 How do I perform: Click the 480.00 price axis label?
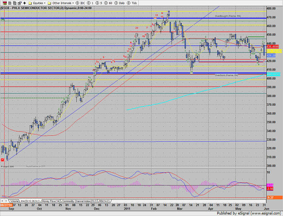pos(271,8)
